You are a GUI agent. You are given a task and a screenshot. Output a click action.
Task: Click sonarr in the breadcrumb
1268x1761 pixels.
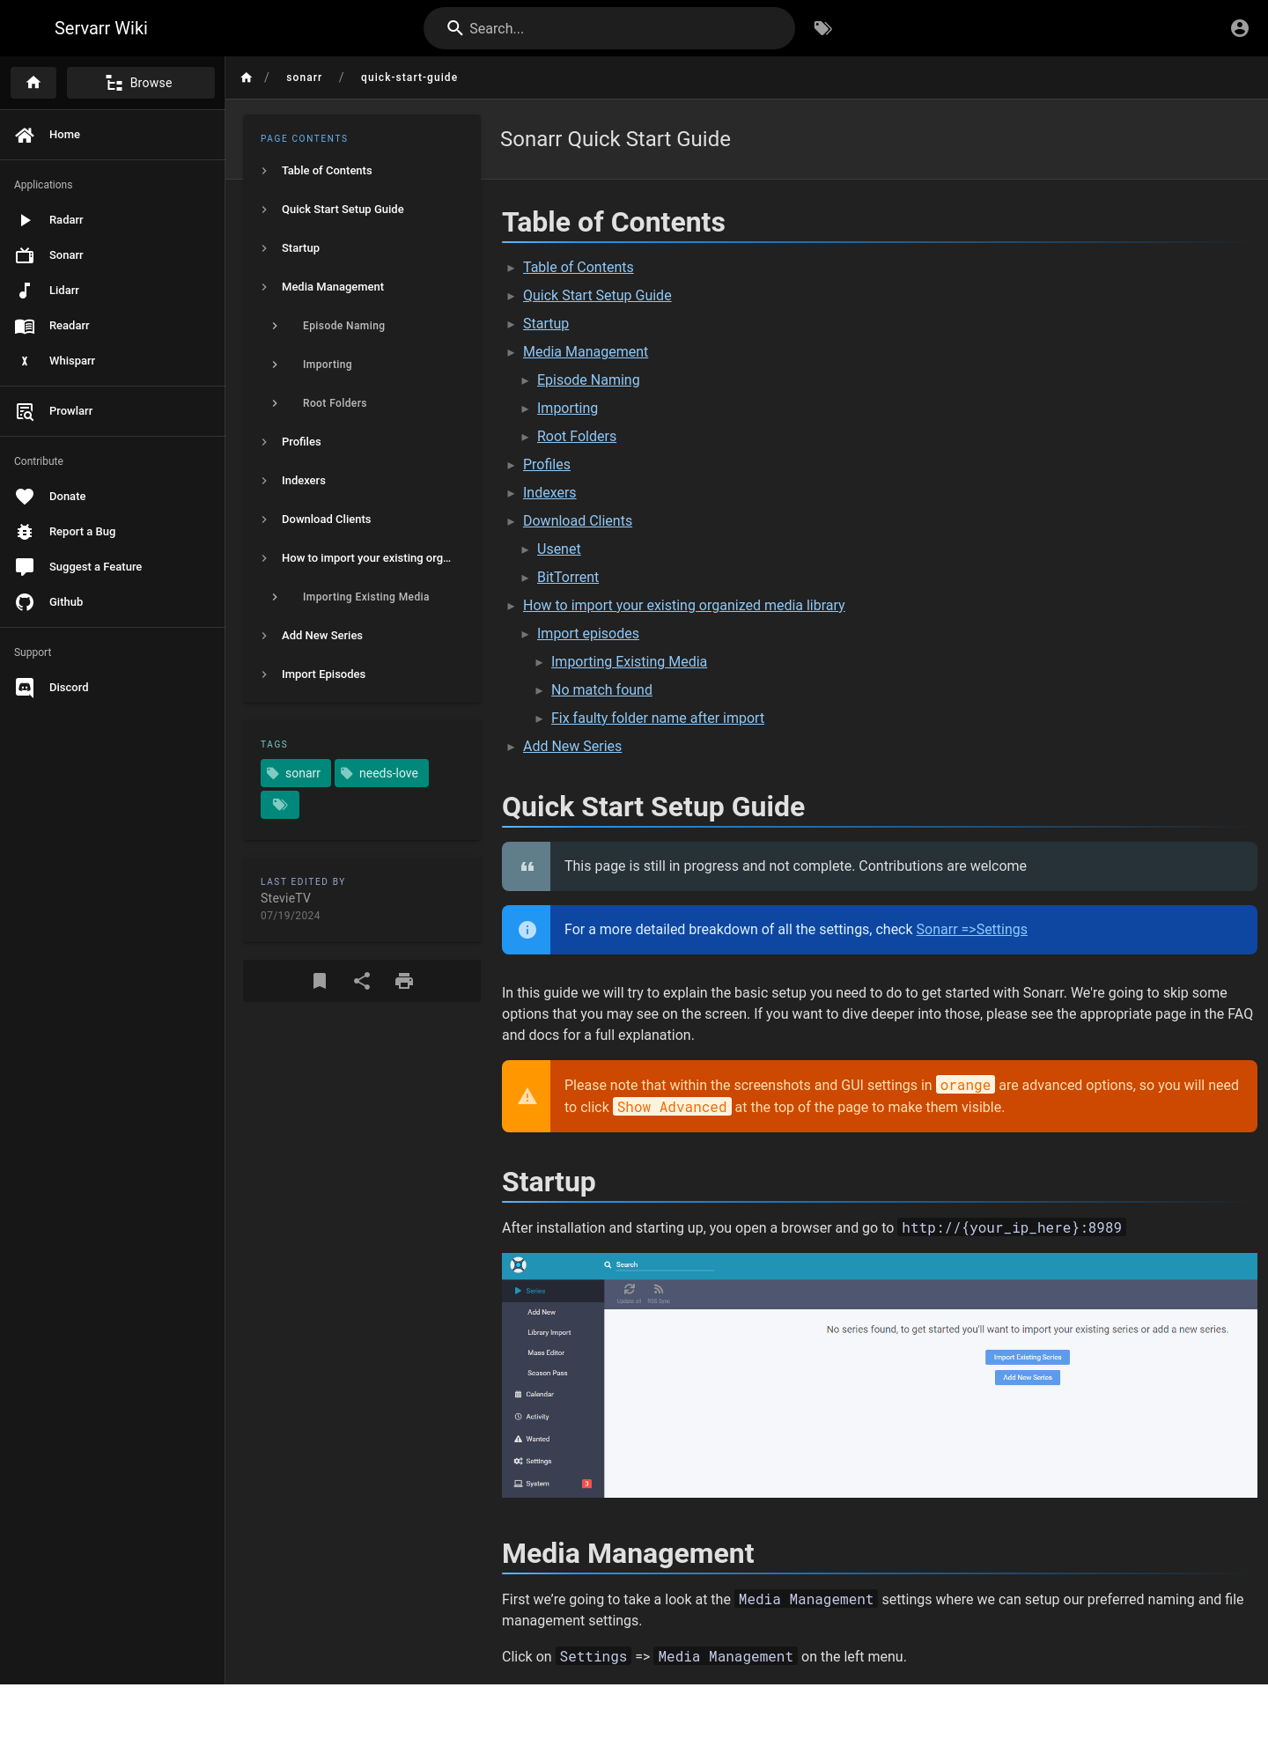coord(304,77)
